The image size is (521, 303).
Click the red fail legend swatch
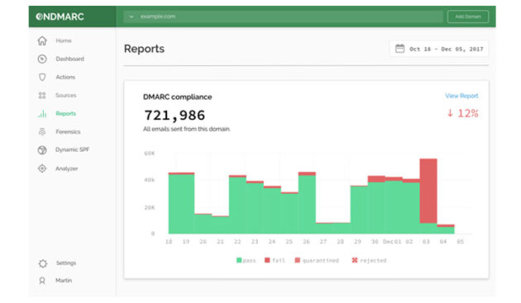click(x=267, y=260)
